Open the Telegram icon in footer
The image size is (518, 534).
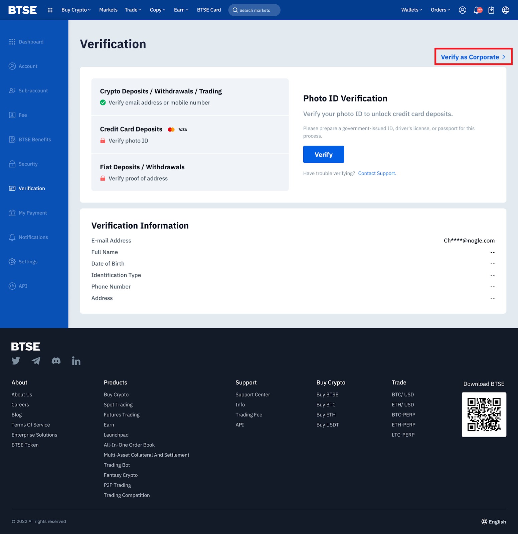click(x=36, y=361)
